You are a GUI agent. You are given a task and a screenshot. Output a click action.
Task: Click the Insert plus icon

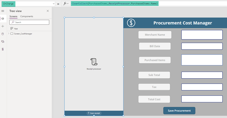click(x=3, y=26)
